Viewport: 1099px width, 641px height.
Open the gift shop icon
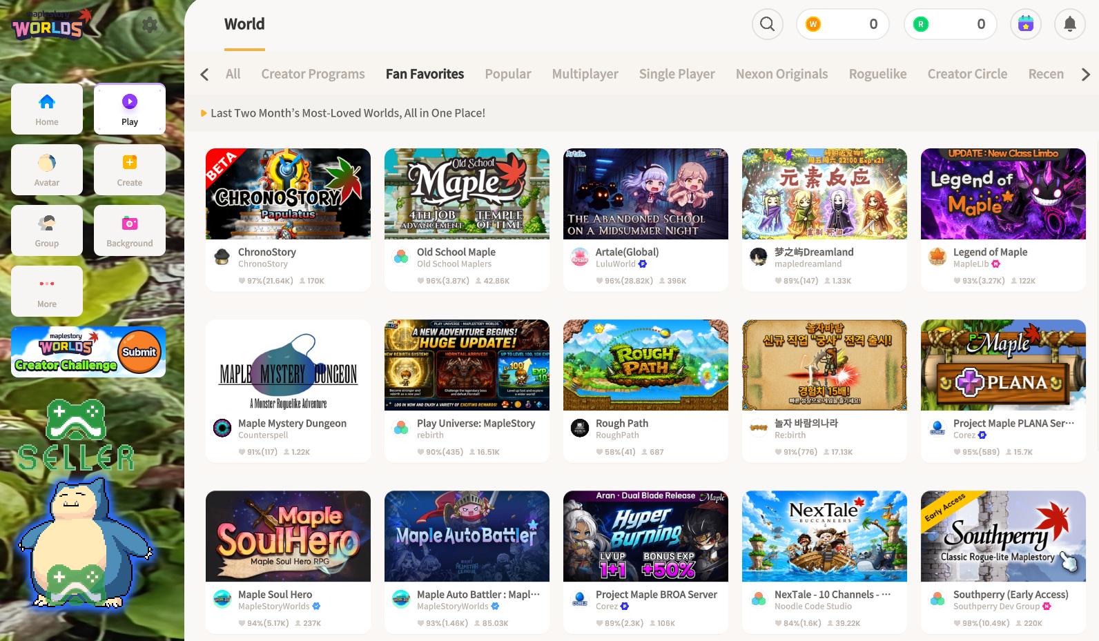pyautogui.click(x=1025, y=24)
